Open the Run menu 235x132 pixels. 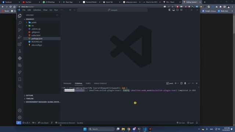click(x=56, y=10)
